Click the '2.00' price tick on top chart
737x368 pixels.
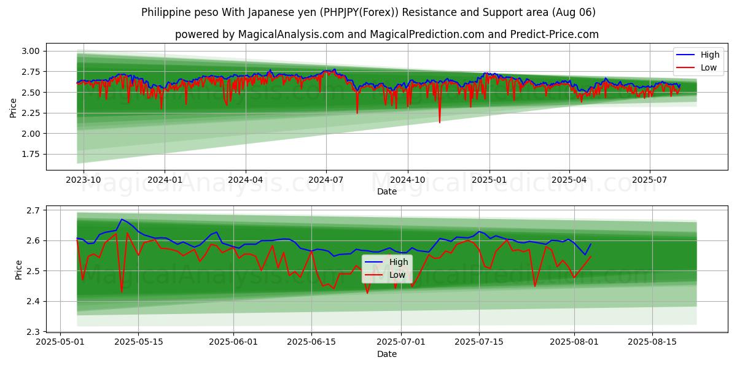tap(31, 134)
